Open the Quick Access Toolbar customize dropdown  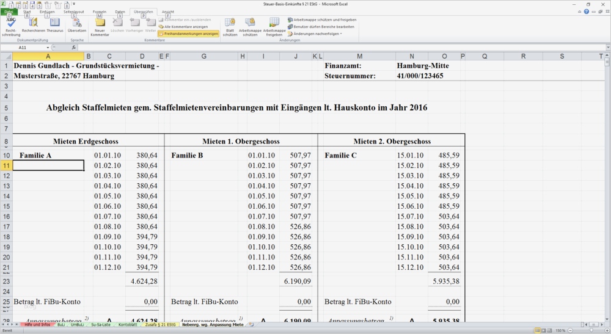point(74,4)
